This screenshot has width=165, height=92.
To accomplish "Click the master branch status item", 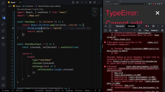I will point(6,90).
